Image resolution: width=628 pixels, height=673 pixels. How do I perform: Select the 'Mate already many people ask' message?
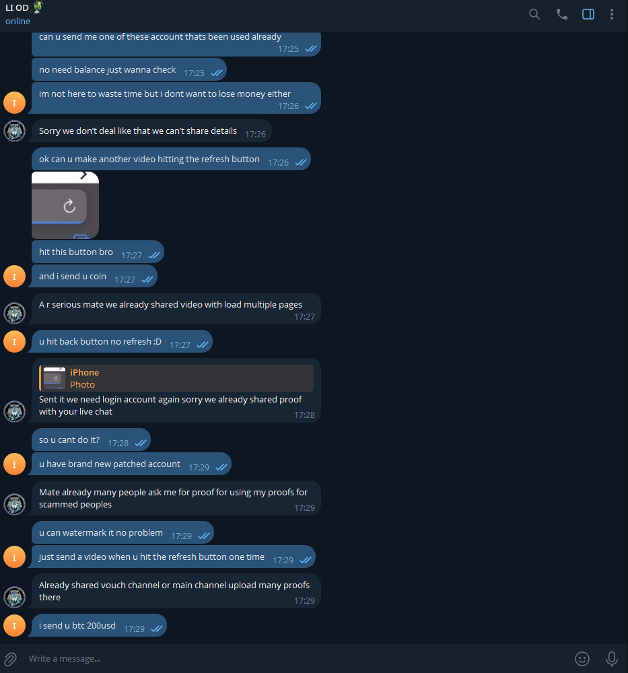(x=176, y=498)
